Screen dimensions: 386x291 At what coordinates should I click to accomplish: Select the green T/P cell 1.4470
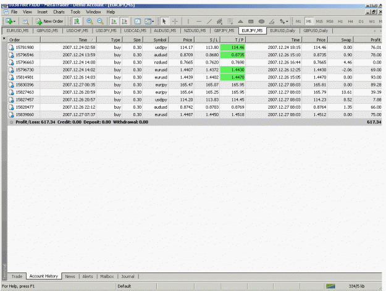pos(233,77)
